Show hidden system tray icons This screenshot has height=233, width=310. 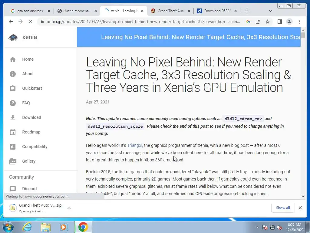(x=257, y=227)
